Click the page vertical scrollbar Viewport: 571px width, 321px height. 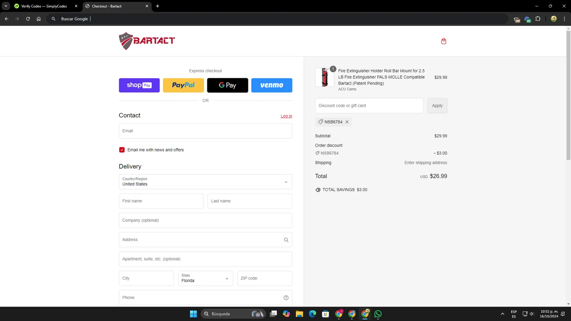point(568,95)
